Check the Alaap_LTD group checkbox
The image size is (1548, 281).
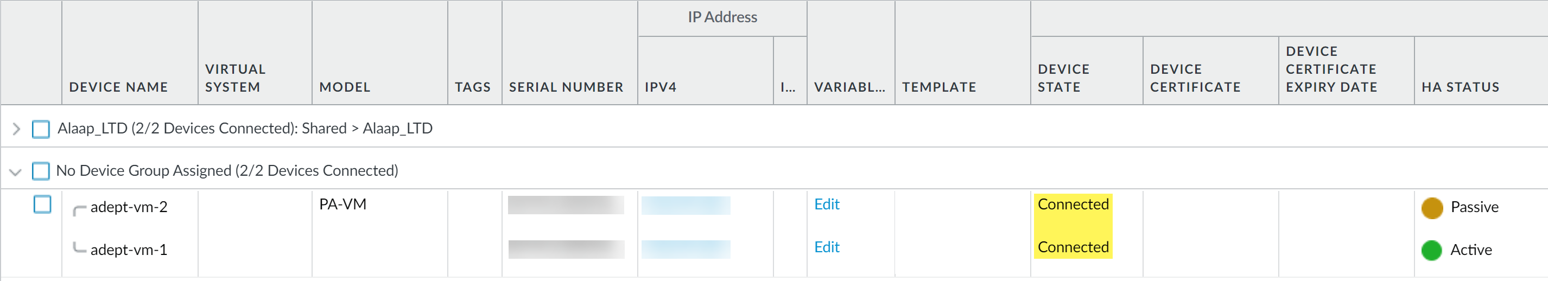[41, 129]
